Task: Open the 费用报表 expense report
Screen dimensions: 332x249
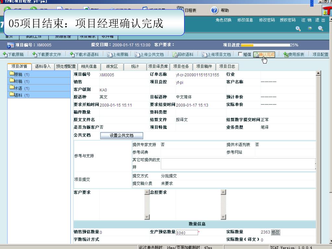Action: pyautogui.click(x=294, y=54)
